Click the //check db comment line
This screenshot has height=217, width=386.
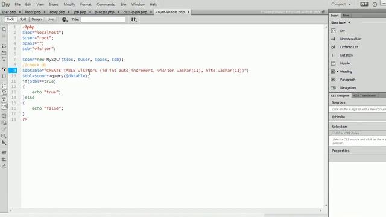(34, 65)
